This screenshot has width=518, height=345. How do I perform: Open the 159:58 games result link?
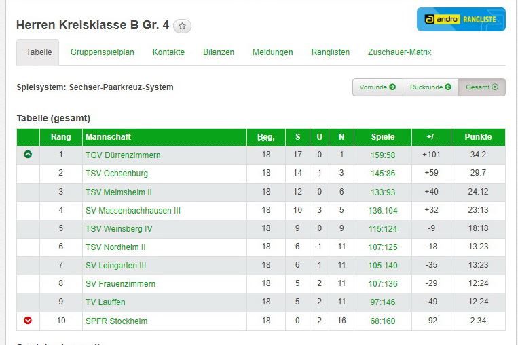tap(383, 155)
